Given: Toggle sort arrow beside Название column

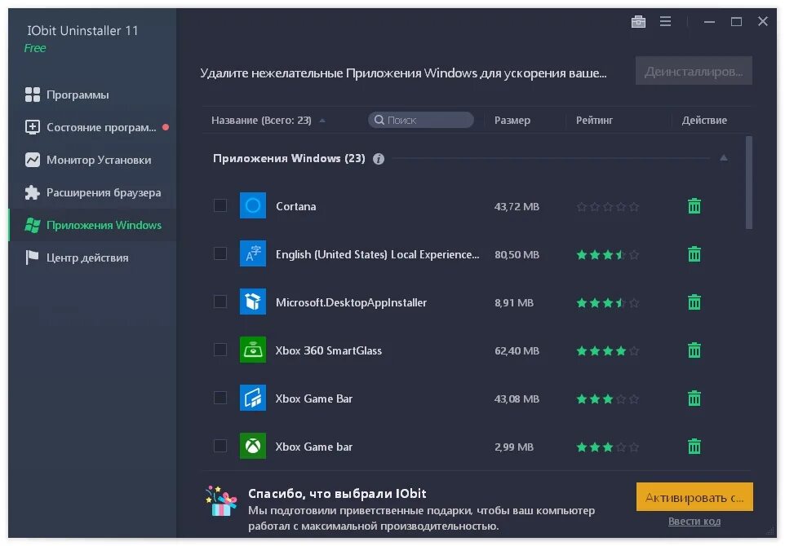Looking at the screenshot, I should coord(322,121).
